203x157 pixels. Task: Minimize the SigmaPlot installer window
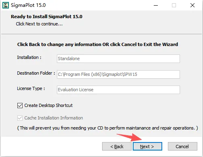click(x=156, y=5)
